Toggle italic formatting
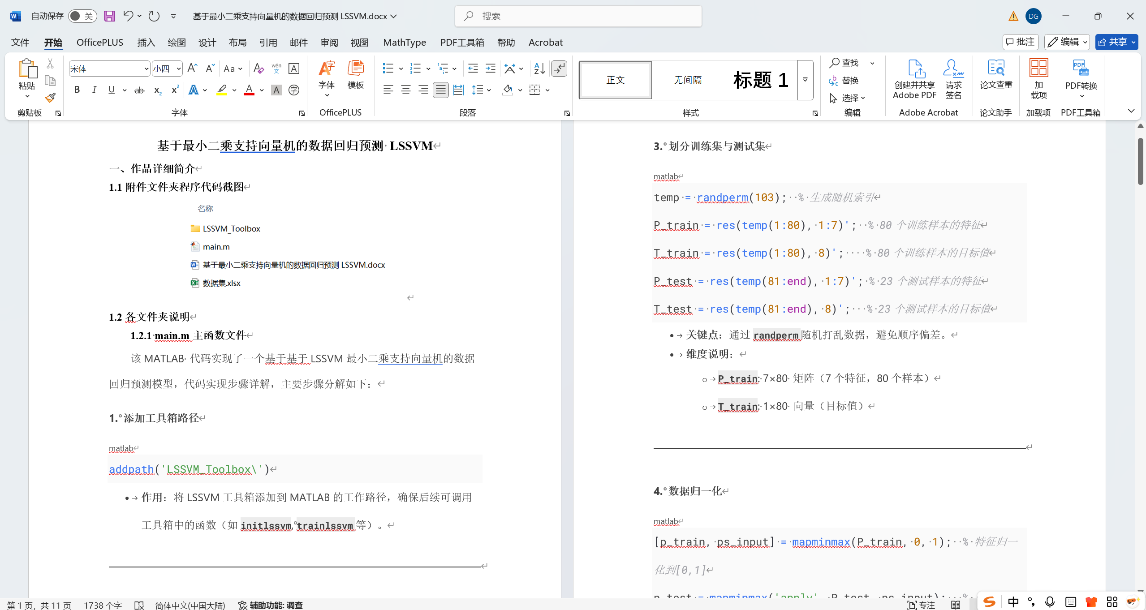The height and width of the screenshot is (610, 1146). click(94, 90)
